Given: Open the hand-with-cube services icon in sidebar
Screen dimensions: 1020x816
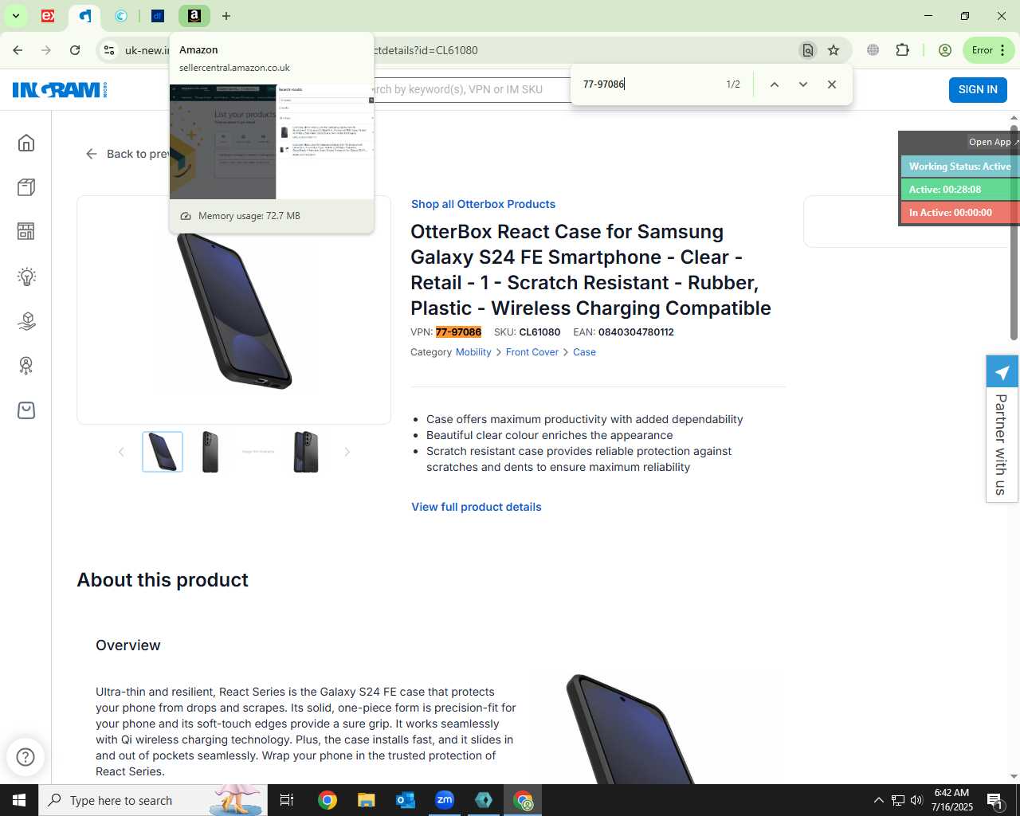Looking at the screenshot, I should click(26, 321).
